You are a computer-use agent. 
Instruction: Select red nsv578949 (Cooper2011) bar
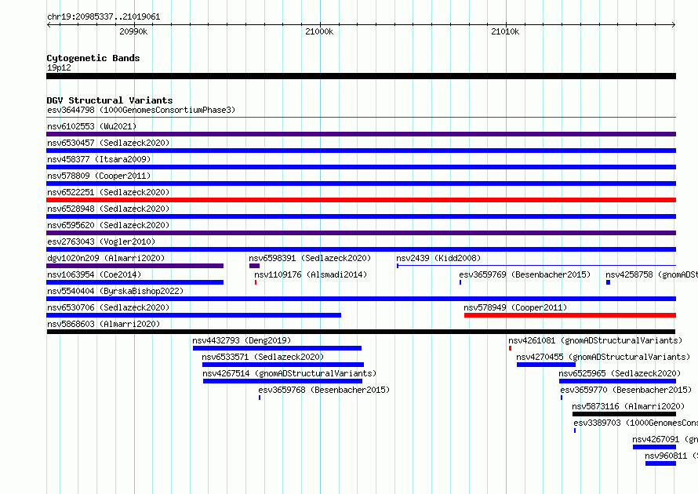[570, 315]
